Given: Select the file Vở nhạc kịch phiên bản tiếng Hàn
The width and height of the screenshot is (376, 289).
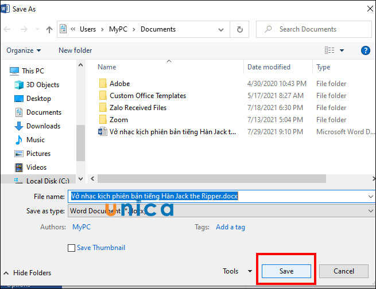Looking at the screenshot, I should pos(173,132).
